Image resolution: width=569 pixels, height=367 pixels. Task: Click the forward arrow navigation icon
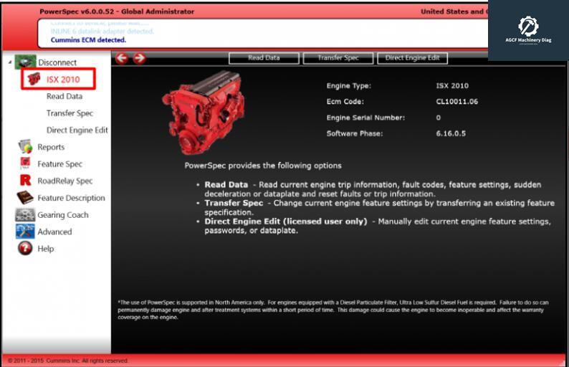point(139,58)
